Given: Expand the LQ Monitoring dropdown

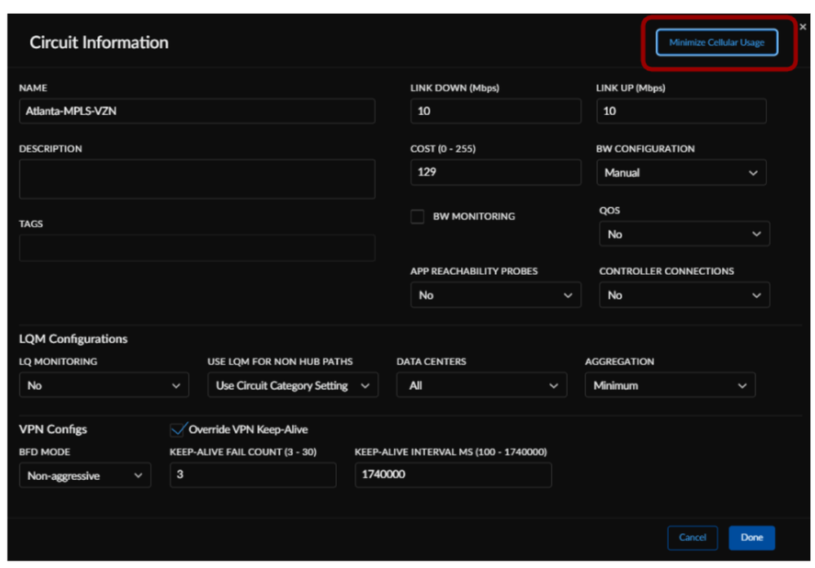Looking at the screenshot, I should point(104,385).
